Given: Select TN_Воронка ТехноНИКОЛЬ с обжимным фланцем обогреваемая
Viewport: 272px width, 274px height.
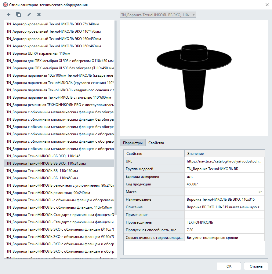Looking at the screenshot, I should click(59, 200).
